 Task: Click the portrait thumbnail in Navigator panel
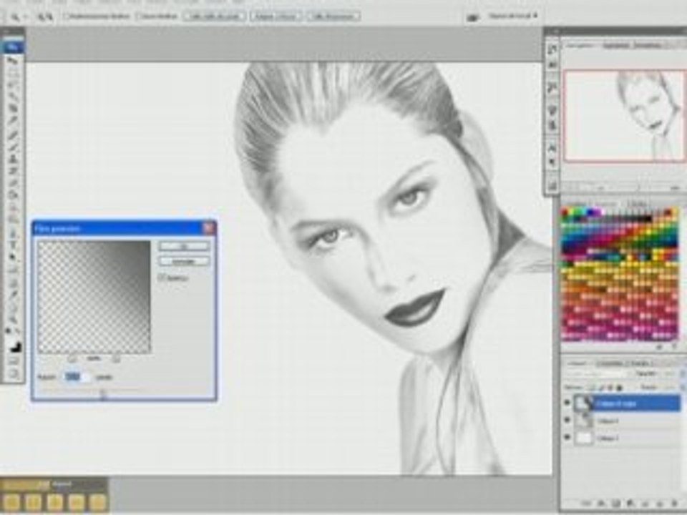point(624,116)
